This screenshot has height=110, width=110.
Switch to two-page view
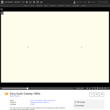tap(95, 88)
